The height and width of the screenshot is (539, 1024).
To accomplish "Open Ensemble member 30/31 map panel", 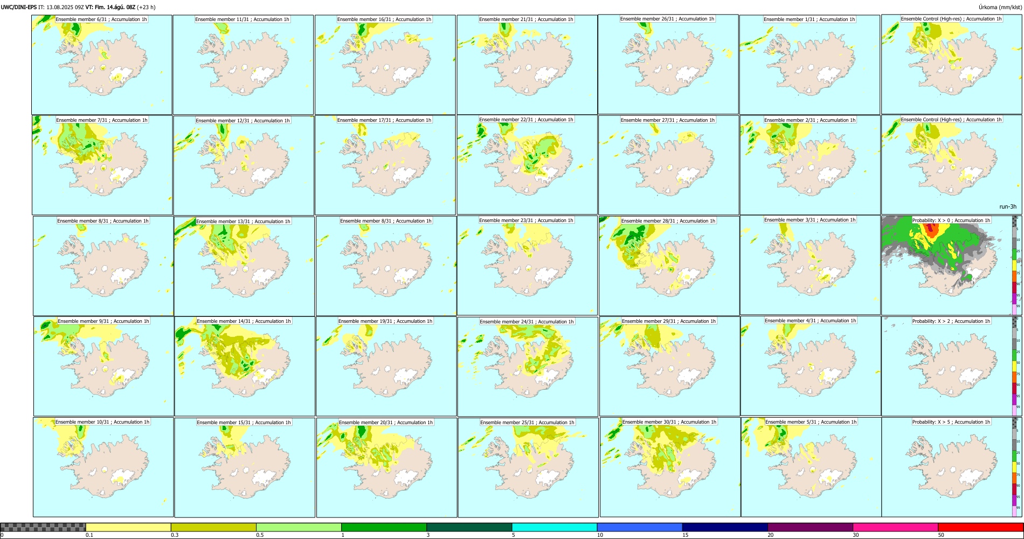I will 670,467.
